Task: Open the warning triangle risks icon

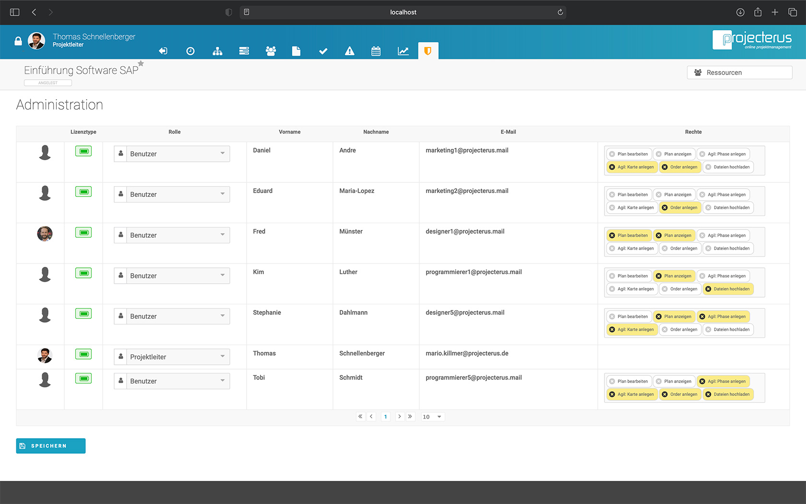Action: (x=350, y=51)
